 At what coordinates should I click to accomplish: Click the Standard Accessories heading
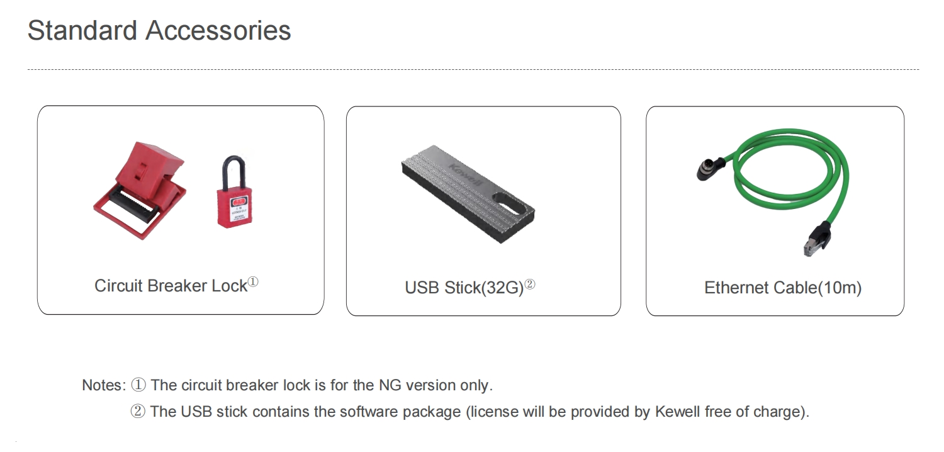pyautogui.click(x=159, y=30)
